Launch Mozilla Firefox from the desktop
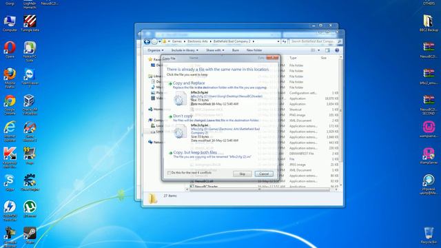Viewport: 441px width, 248px height. click(10, 78)
